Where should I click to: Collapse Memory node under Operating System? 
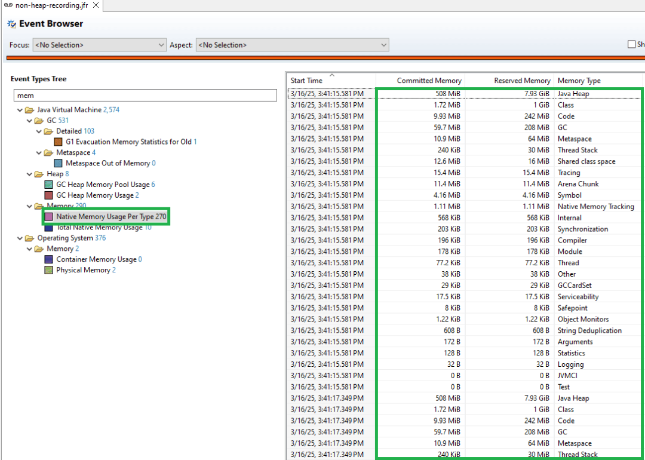pos(29,249)
